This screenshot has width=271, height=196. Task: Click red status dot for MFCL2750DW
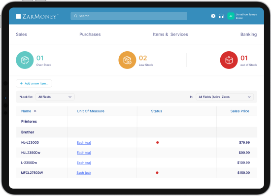[157, 172]
